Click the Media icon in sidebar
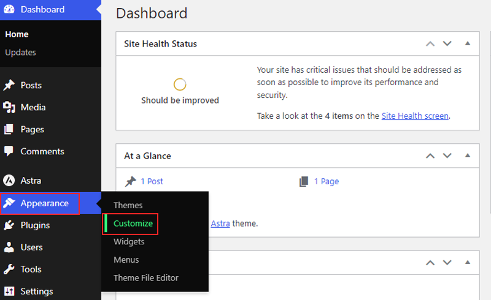491x300 pixels. click(9, 108)
